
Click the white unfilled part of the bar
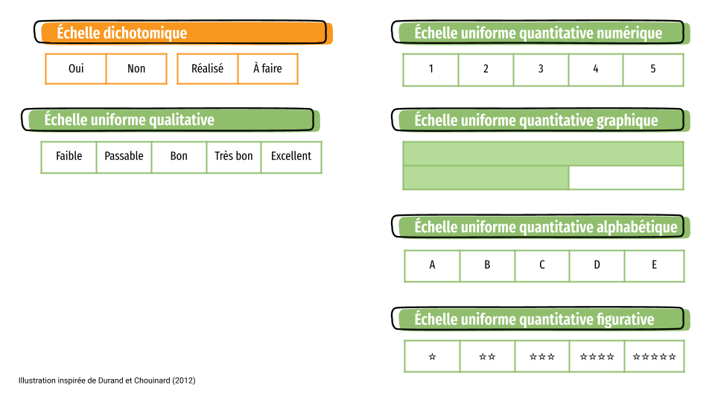tap(626, 178)
